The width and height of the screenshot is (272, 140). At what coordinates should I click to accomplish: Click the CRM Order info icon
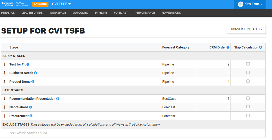(x=228, y=47)
